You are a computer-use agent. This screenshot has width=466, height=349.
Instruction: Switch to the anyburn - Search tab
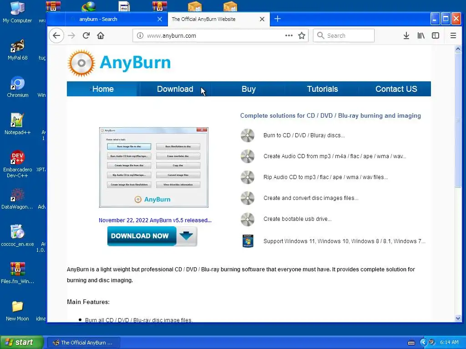116,19
